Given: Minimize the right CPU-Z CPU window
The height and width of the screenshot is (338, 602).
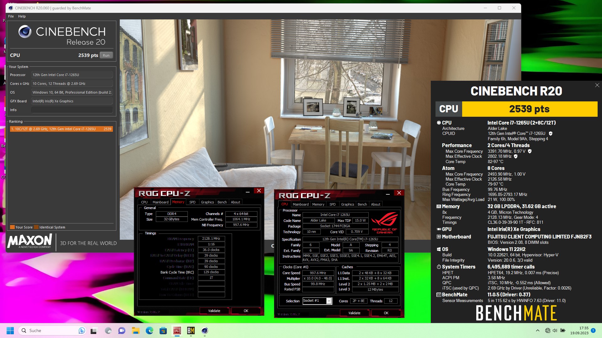Looking at the screenshot, I should (388, 193).
